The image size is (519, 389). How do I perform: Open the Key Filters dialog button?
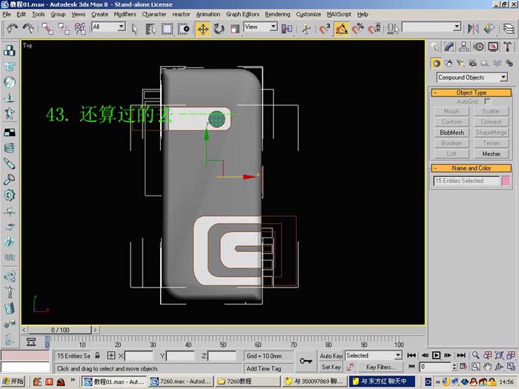point(380,368)
